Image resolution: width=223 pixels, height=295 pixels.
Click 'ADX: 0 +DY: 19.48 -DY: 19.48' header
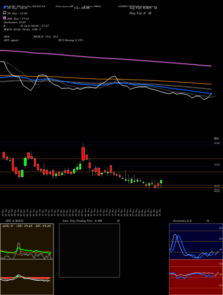point(26,226)
